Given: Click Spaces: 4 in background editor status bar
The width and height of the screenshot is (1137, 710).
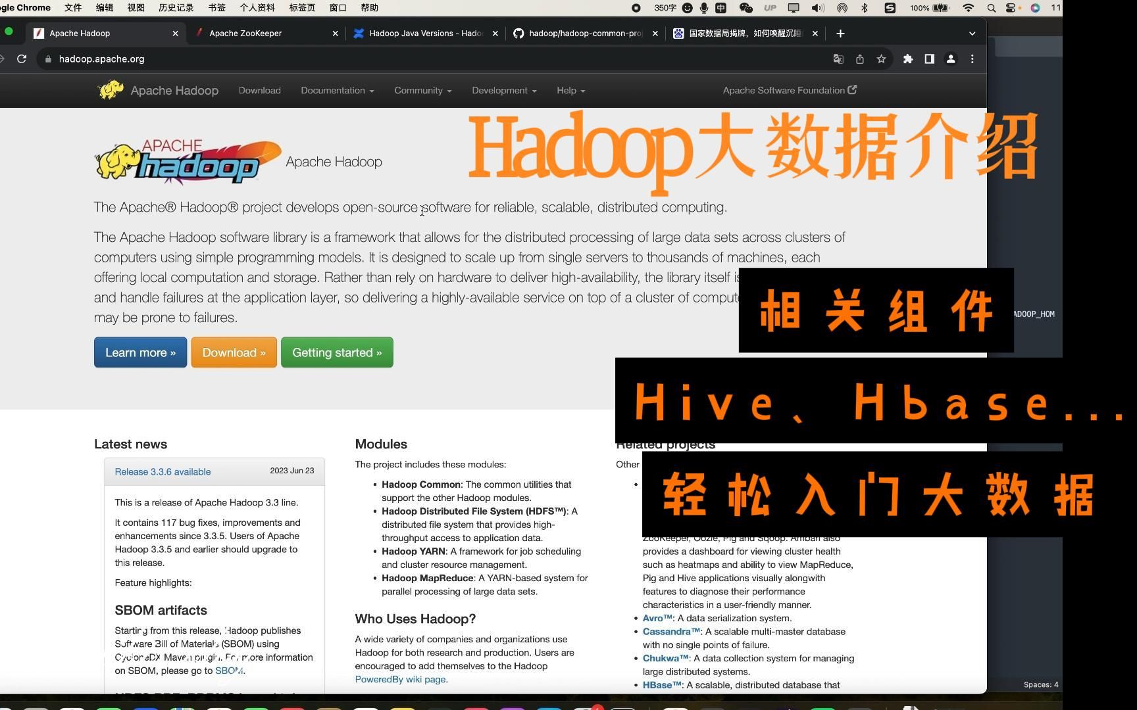Looking at the screenshot, I should [1041, 685].
